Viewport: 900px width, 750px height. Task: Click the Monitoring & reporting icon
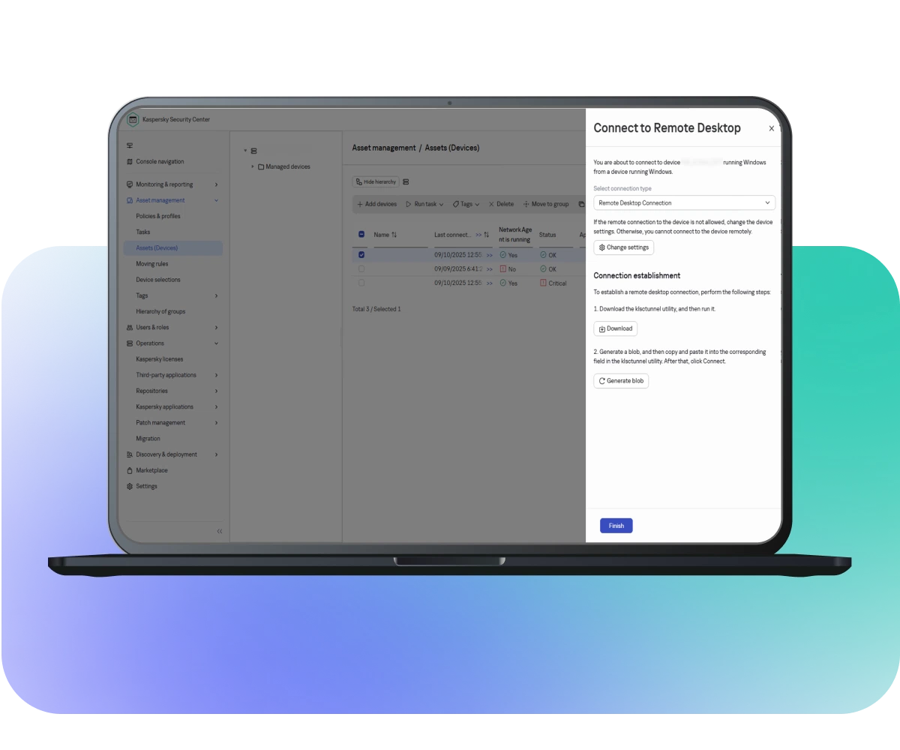(x=130, y=184)
